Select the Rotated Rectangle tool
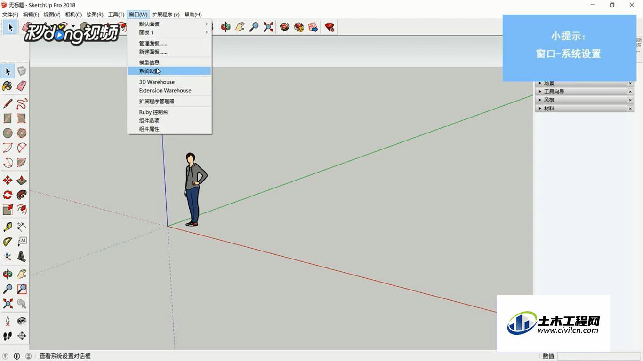Image resolution: width=643 pixels, height=361 pixels. [x=22, y=118]
